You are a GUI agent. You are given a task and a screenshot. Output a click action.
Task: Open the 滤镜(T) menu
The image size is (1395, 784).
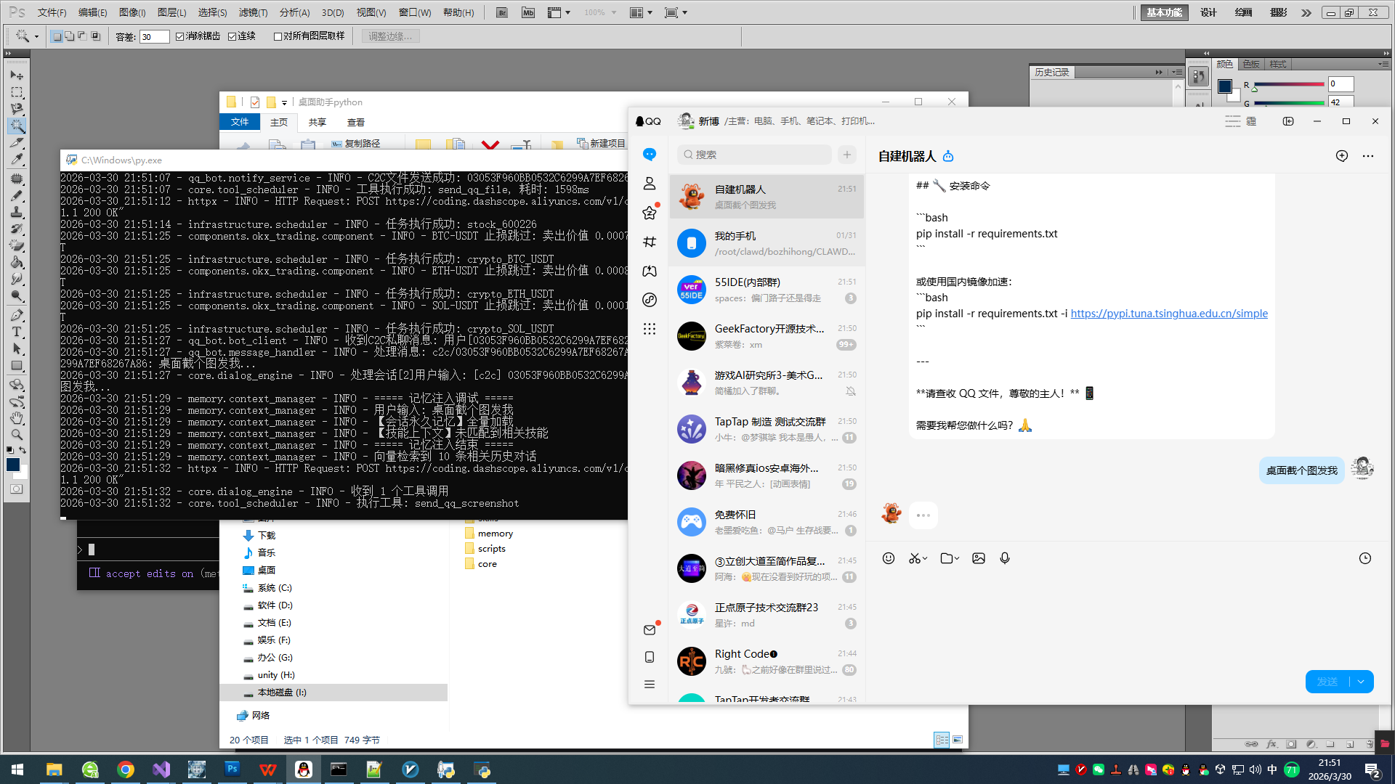pos(253,12)
